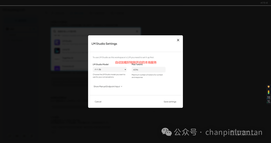Click the v1.7.3 version label

(x=264, y=3)
